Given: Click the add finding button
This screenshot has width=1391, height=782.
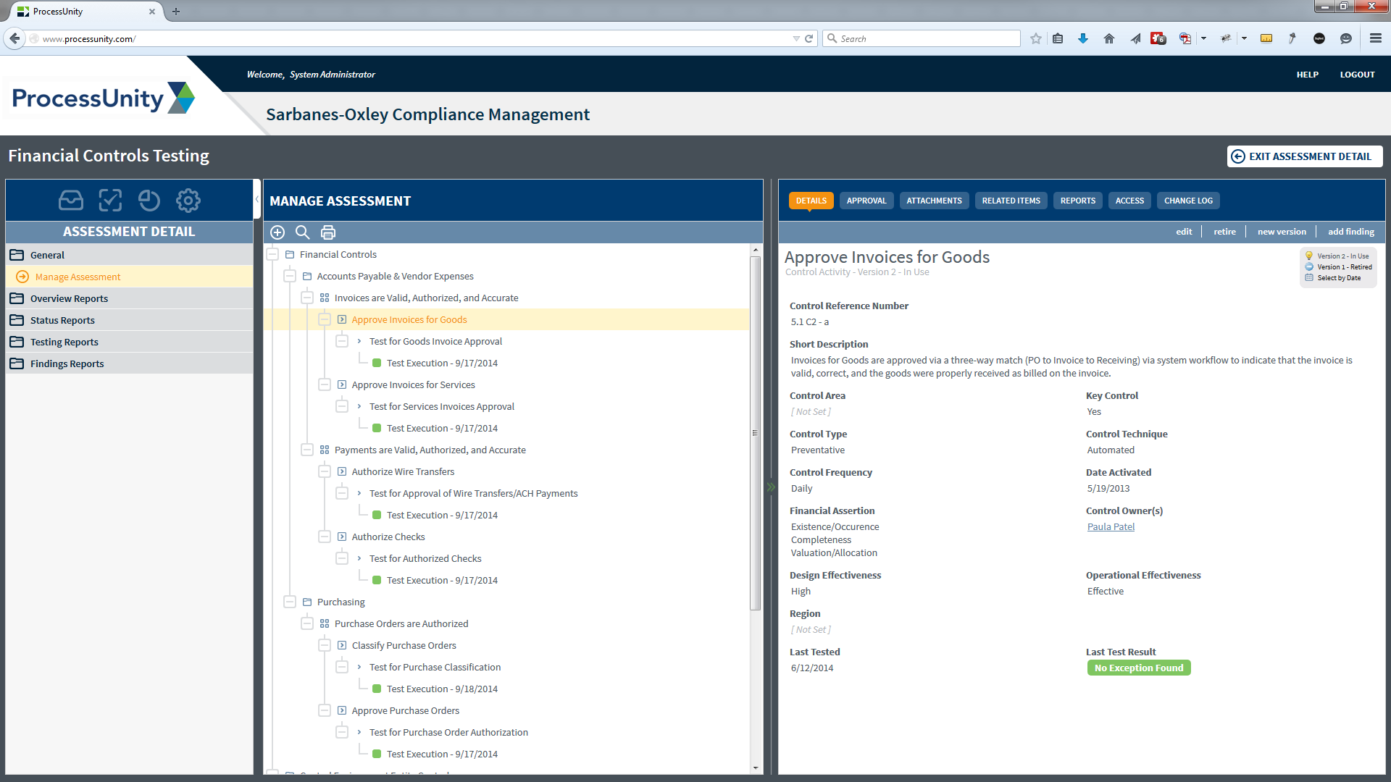Looking at the screenshot, I should coord(1350,231).
